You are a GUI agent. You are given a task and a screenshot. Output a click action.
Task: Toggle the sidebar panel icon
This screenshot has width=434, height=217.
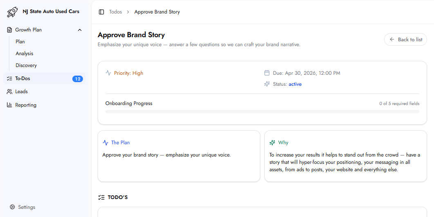101,12
